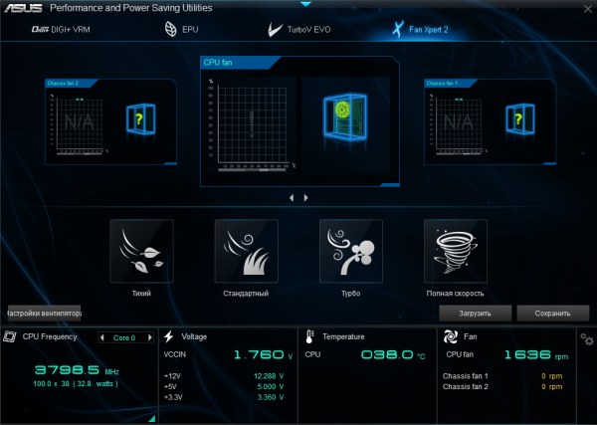Click the Temperature thermometer icon

pos(309,336)
